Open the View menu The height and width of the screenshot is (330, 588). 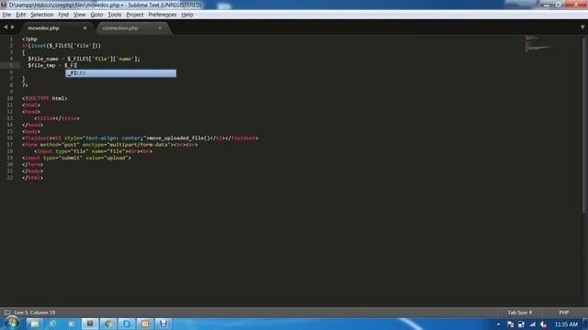click(x=79, y=15)
